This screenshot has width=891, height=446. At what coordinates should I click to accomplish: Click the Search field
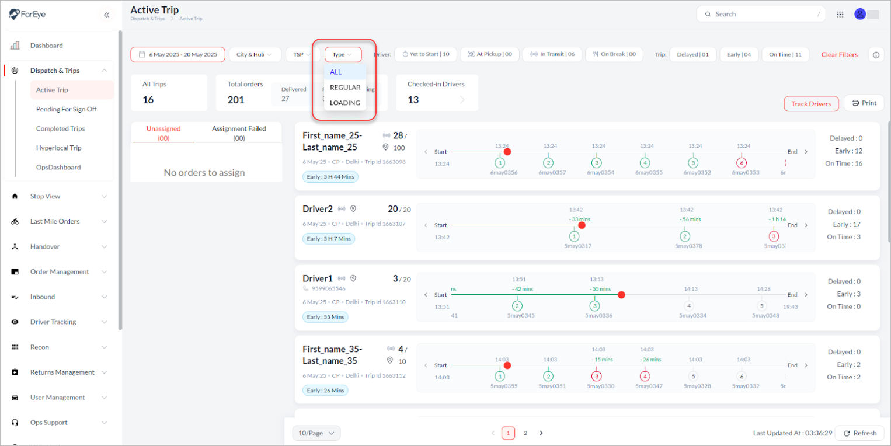pos(761,14)
